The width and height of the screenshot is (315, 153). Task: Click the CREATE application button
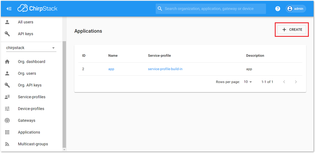(x=292, y=30)
